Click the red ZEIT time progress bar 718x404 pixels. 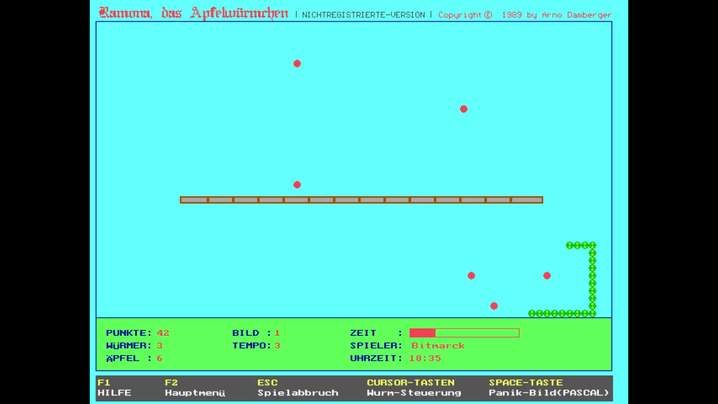[x=464, y=333]
